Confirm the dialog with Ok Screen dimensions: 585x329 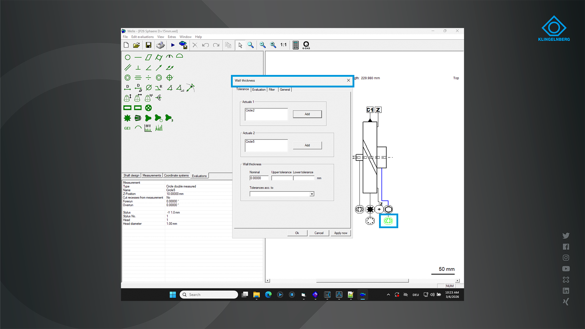coord(297,233)
